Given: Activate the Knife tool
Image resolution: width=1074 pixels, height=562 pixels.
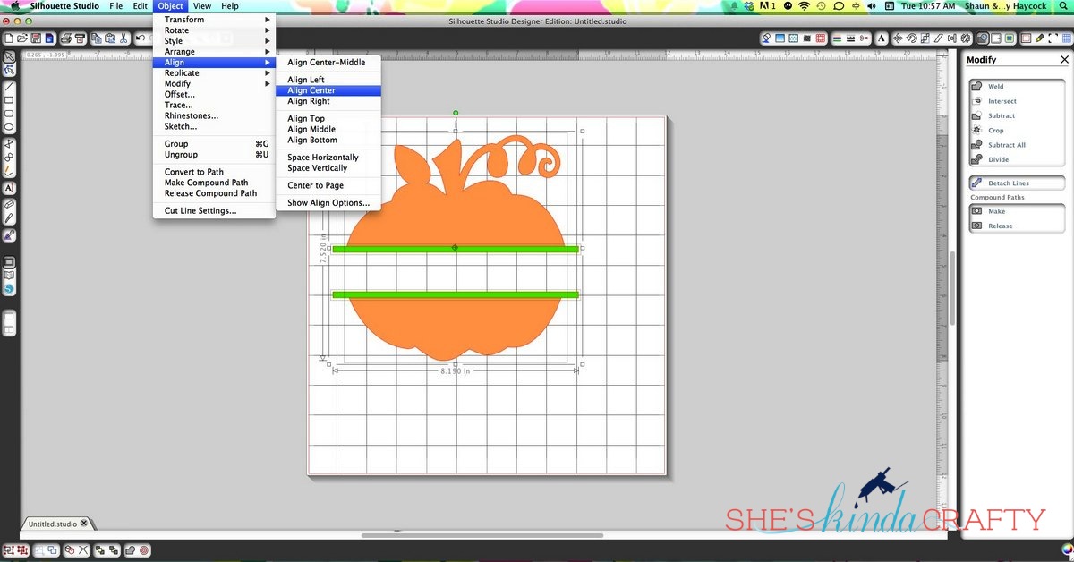Looking at the screenshot, I should click(x=9, y=217).
